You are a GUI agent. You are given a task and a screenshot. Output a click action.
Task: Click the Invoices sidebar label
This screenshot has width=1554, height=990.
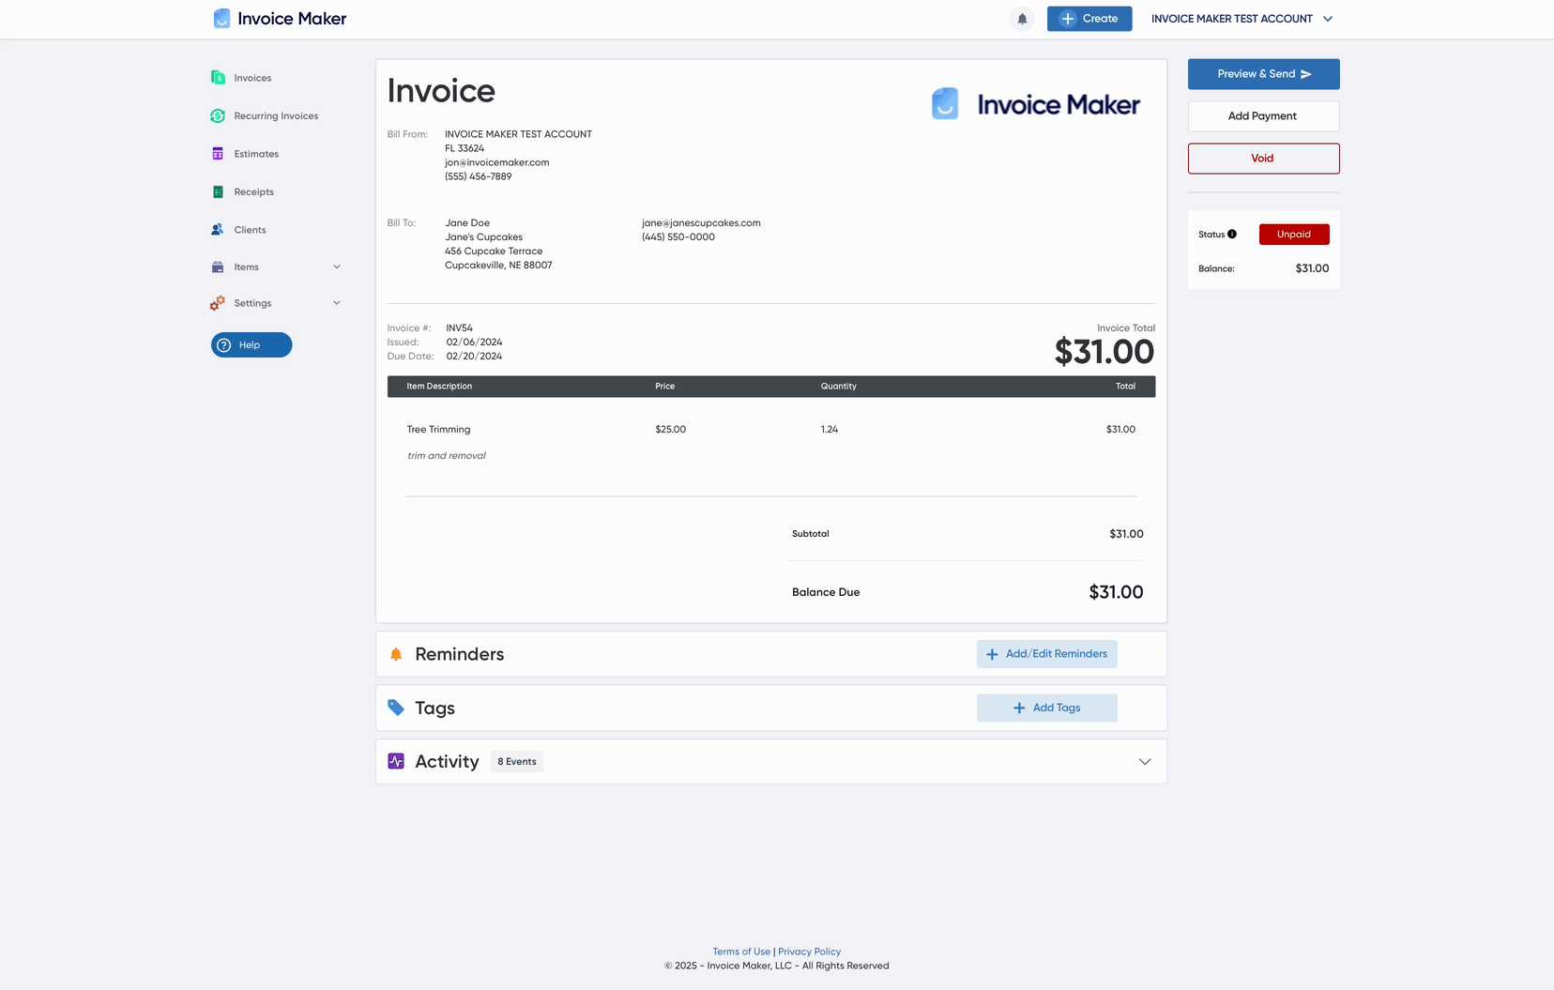tap(252, 78)
